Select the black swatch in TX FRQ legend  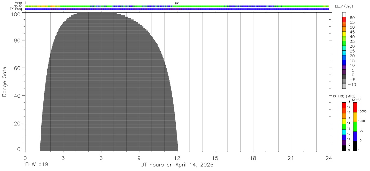click(344, 148)
